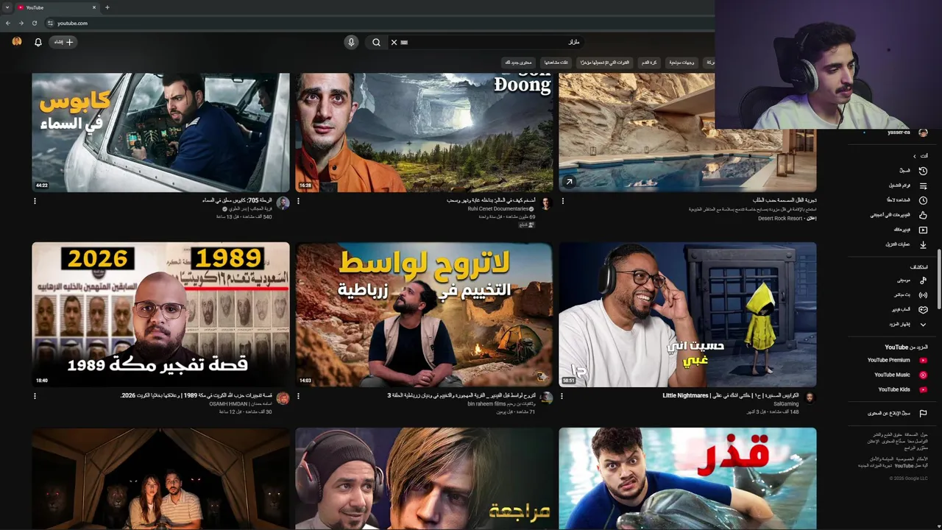
Task: Click the OSAMH HMDAN channel avatar
Action: pyautogui.click(x=283, y=398)
